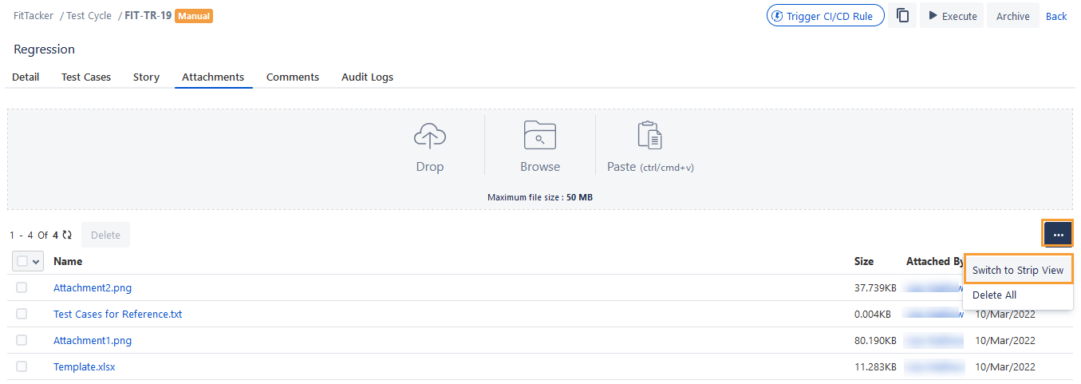This screenshot has height=384, width=1081.
Task: Click the Browse label under the folder
Action: point(540,167)
